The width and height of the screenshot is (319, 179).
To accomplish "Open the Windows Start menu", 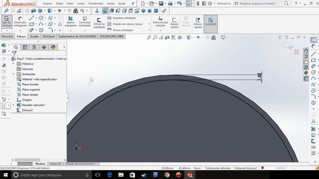I will tap(5, 175).
